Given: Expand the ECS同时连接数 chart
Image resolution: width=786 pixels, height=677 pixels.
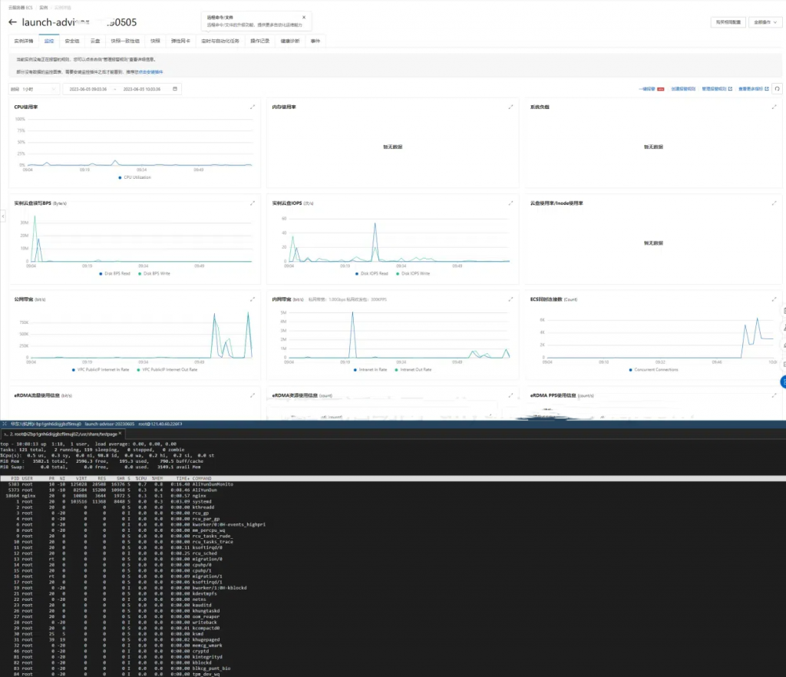Looking at the screenshot, I should point(774,299).
